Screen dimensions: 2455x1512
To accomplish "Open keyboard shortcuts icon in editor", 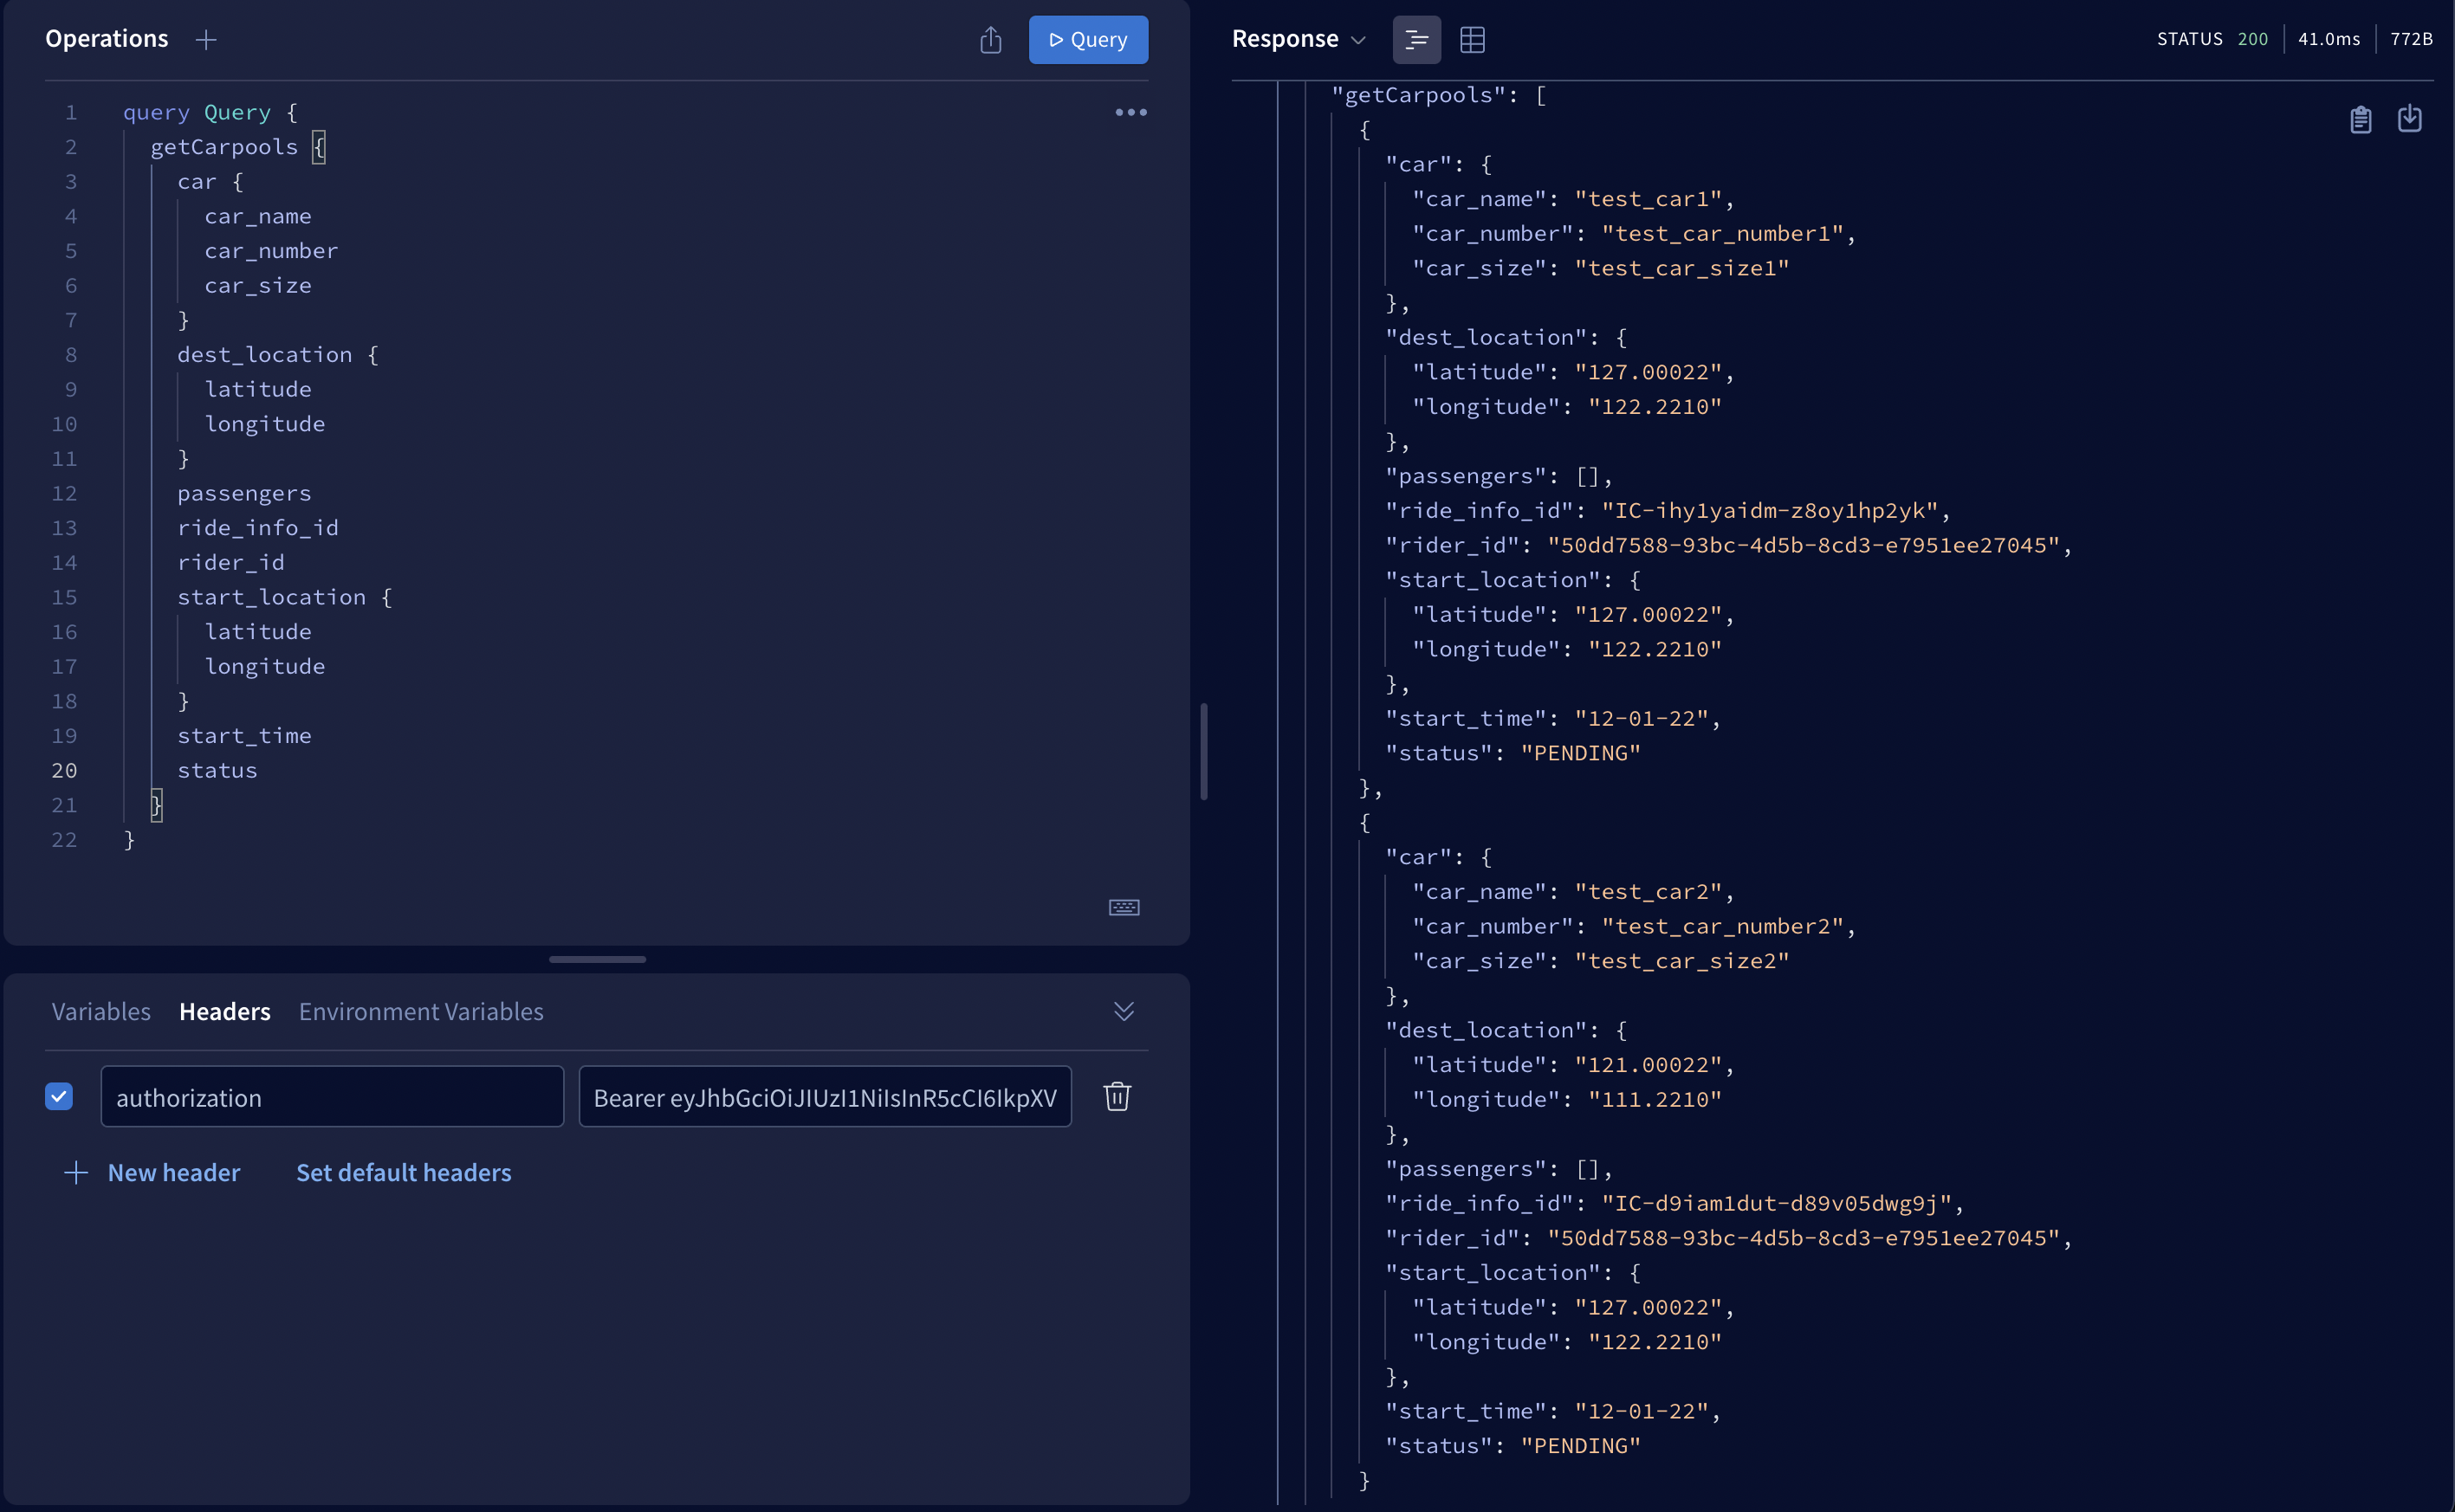I will (x=1124, y=907).
